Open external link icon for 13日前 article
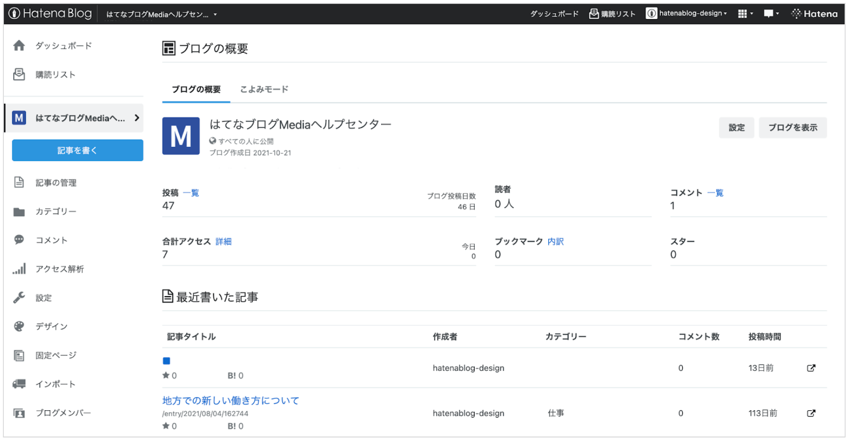The width and height of the screenshot is (849, 441). pos(811,368)
